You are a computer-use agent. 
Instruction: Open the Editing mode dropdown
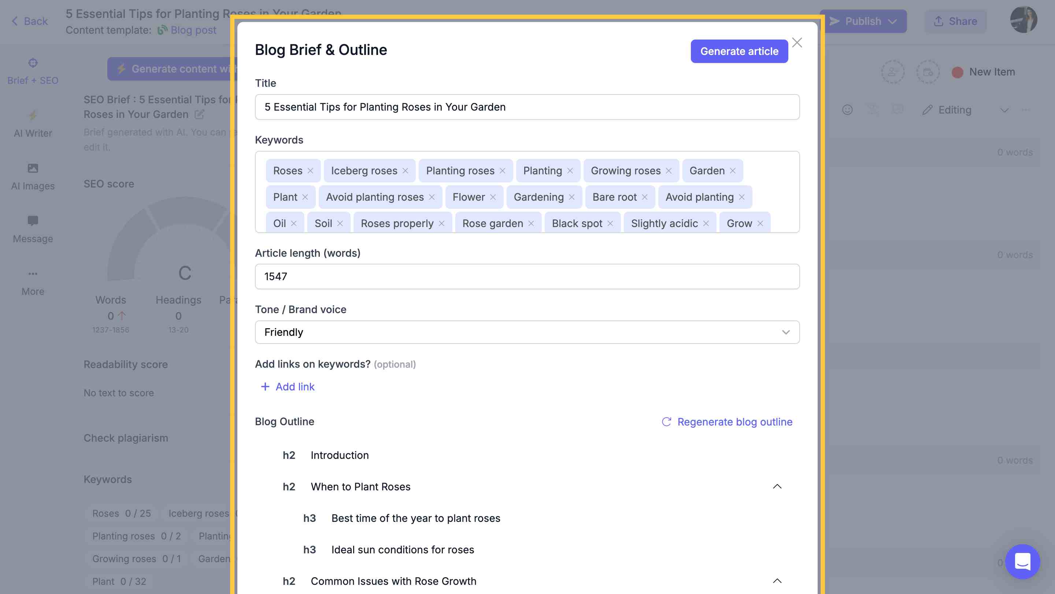click(1004, 110)
